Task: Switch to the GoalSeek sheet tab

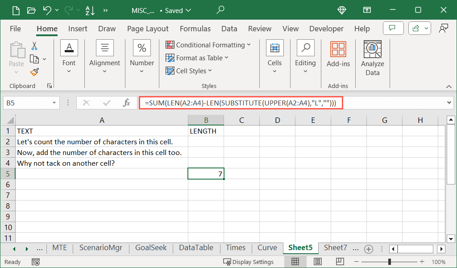Action: coord(151,248)
